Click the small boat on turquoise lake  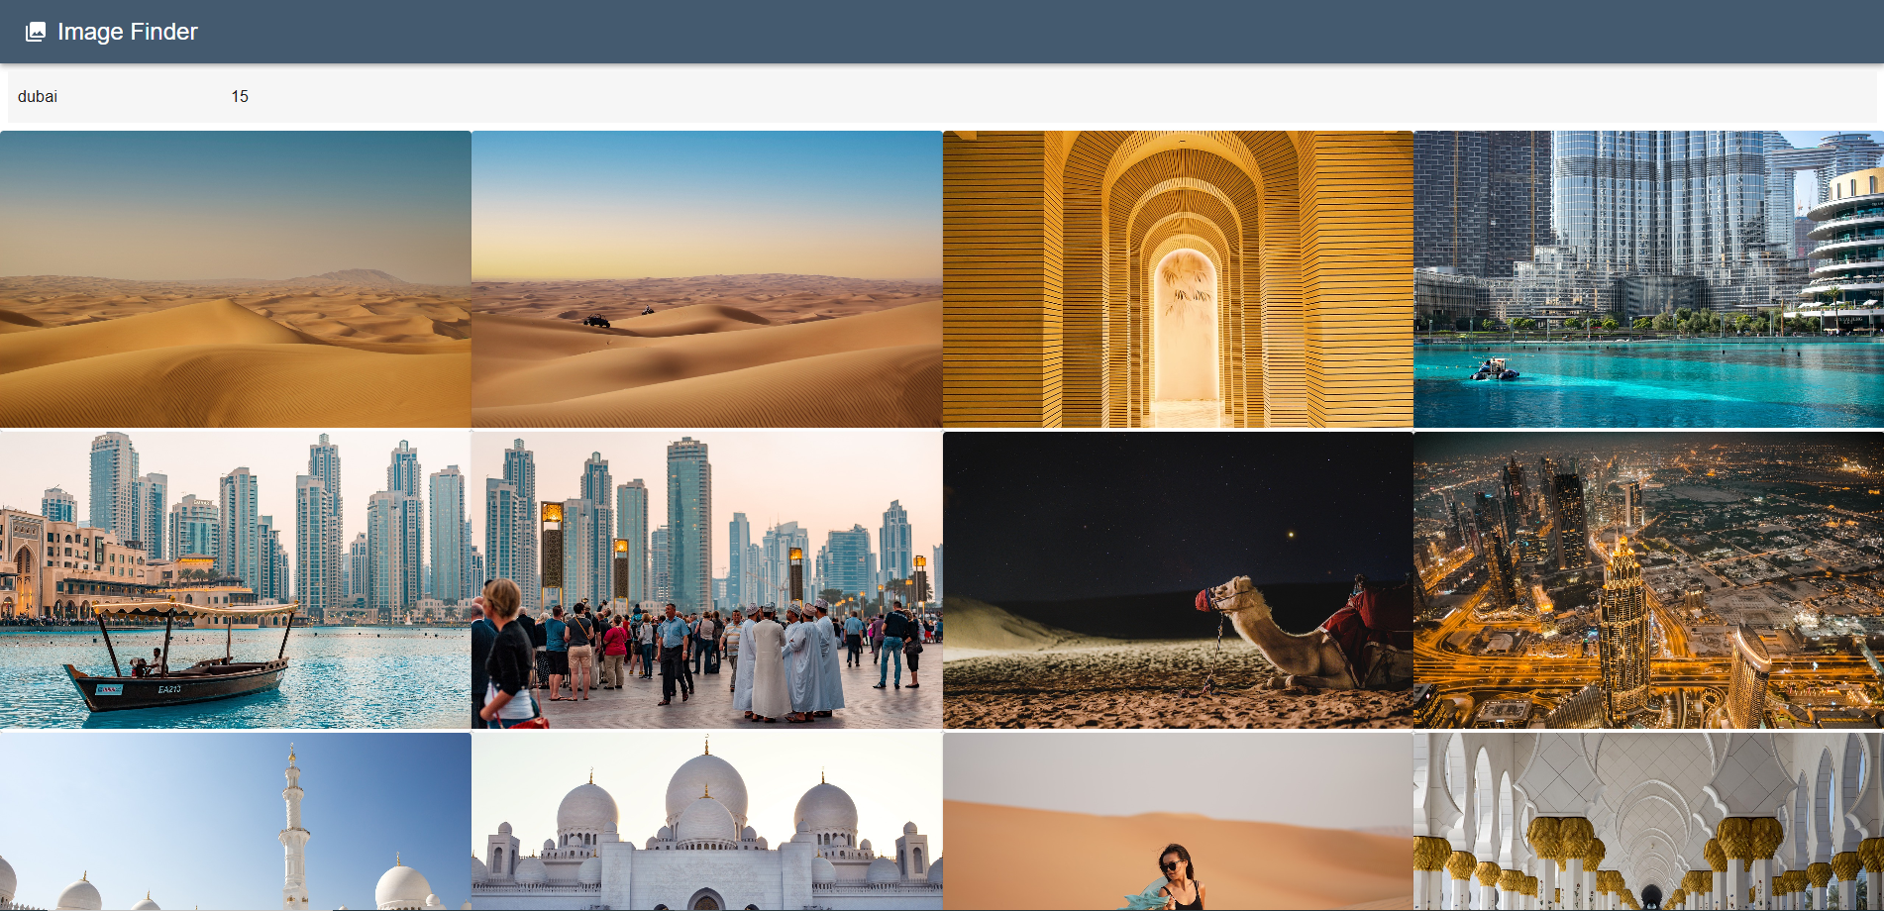1495,370
